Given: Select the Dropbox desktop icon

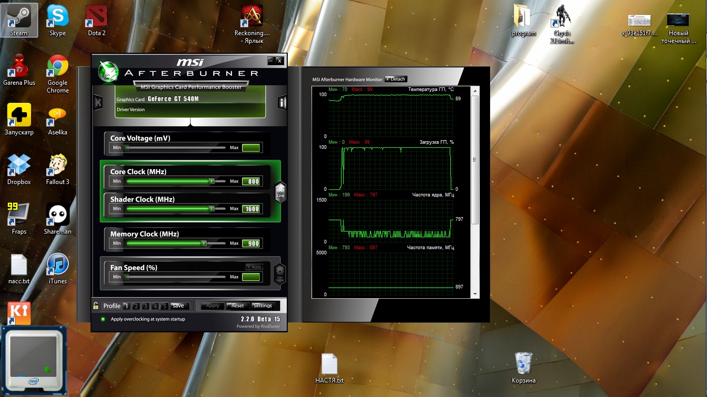Looking at the screenshot, I should point(19,169).
